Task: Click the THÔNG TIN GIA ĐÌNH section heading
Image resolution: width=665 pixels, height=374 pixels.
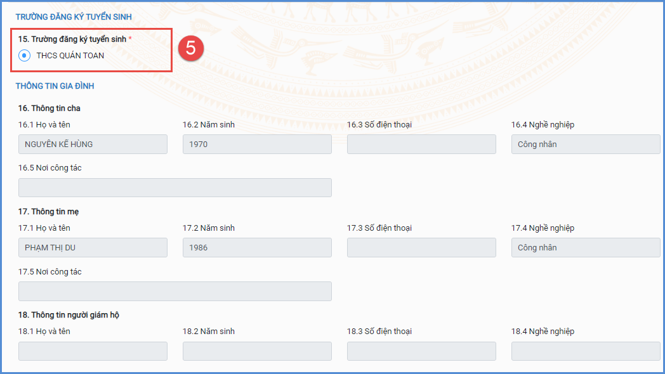Action: pyautogui.click(x=55, y=86)
